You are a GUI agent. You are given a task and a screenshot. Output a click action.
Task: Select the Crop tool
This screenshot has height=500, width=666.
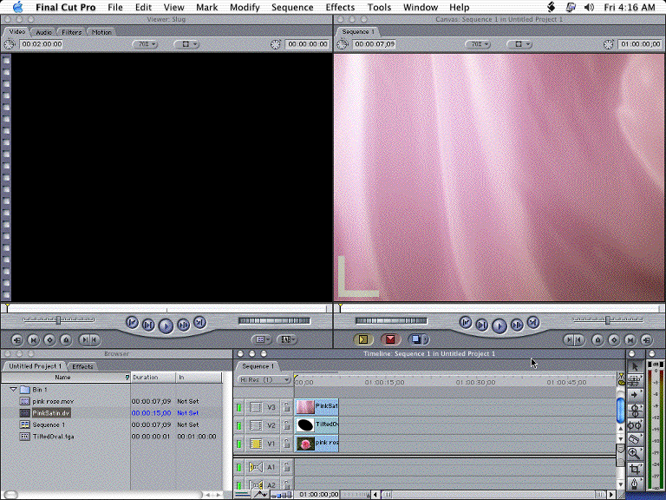coord(635,469)
